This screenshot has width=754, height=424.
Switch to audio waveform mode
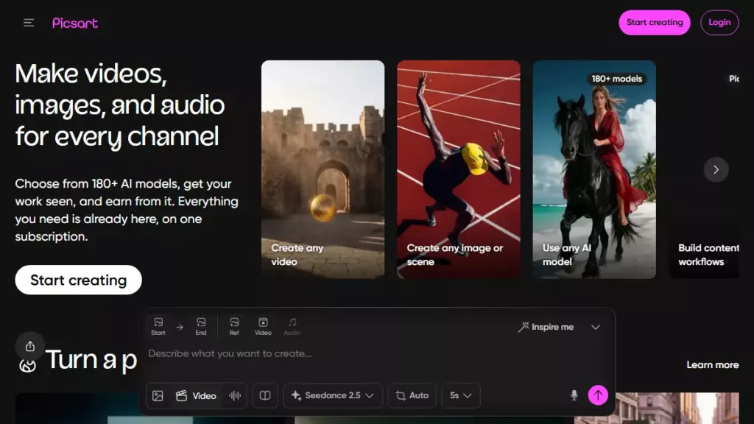pos(235,395)
